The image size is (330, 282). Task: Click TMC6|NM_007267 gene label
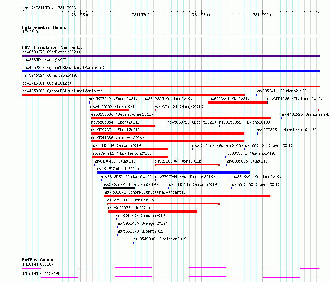[x=38, y=264]
